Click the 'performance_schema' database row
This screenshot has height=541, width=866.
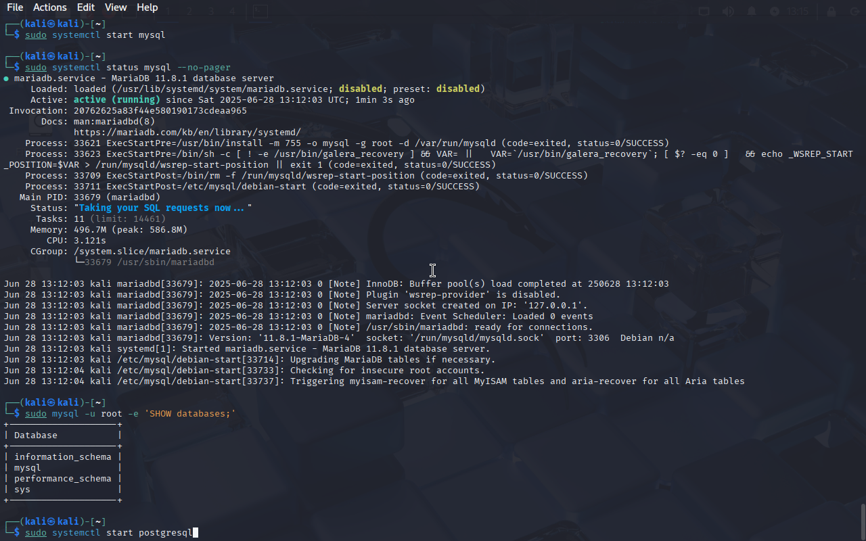click(x=63, y=478)
